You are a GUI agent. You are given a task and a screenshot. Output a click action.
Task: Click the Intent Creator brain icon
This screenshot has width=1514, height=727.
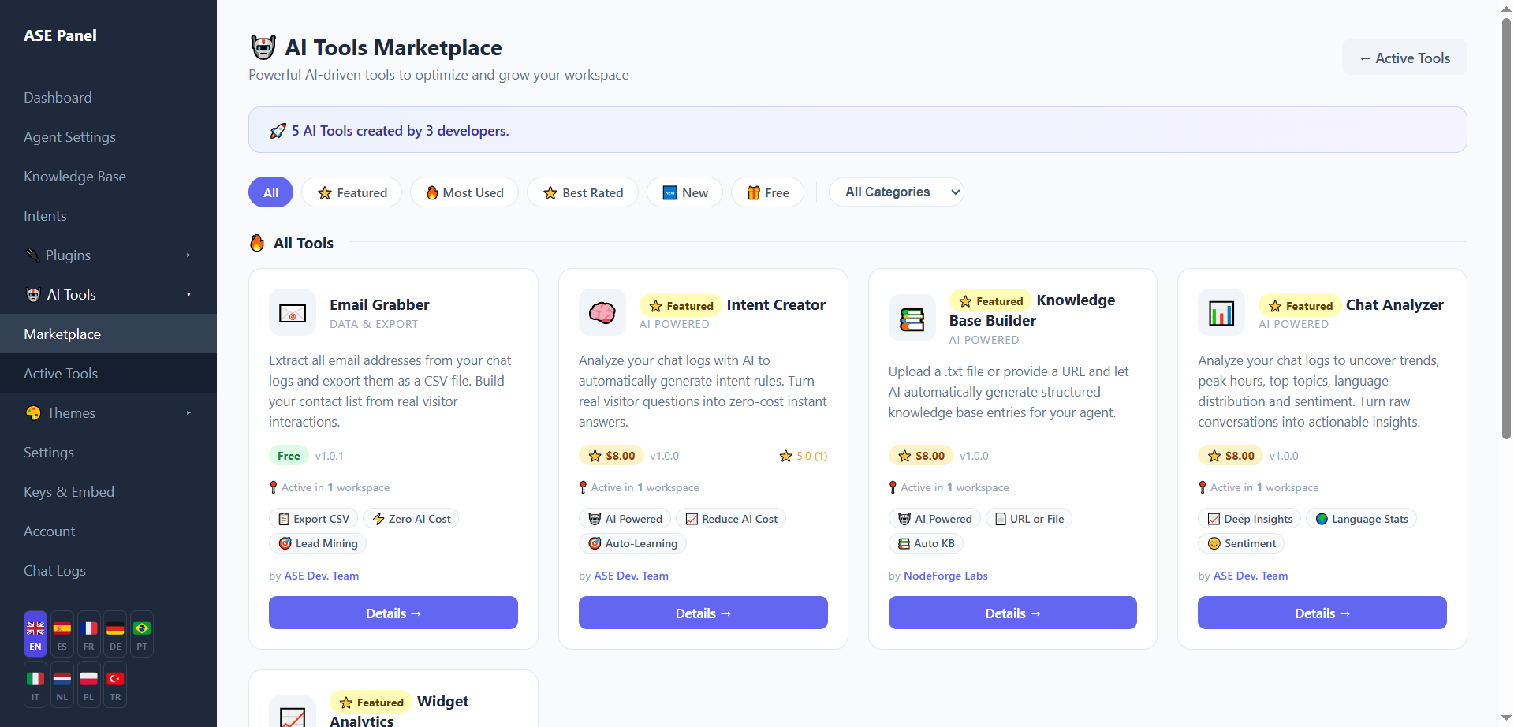click(x=602, y=313)
